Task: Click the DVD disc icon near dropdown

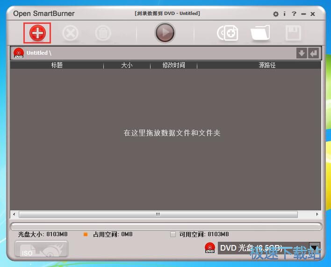Action: click(x=210, y=248)
